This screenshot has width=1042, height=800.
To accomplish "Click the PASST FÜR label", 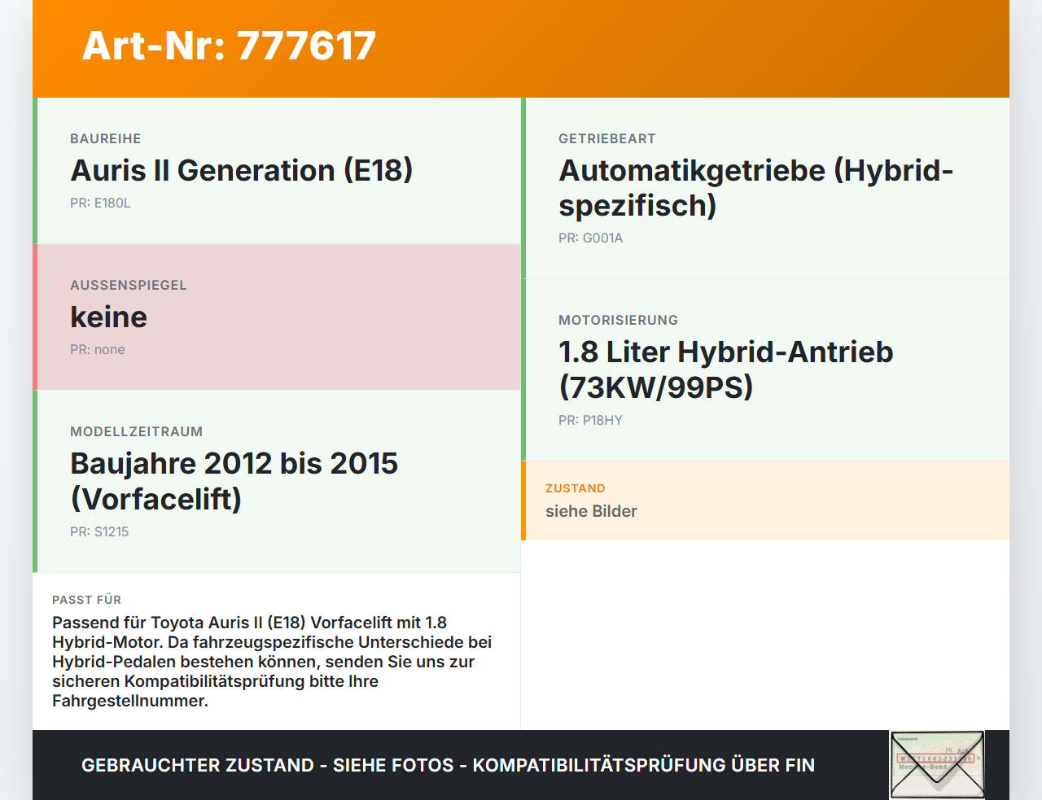I will [x=87, y=600].
